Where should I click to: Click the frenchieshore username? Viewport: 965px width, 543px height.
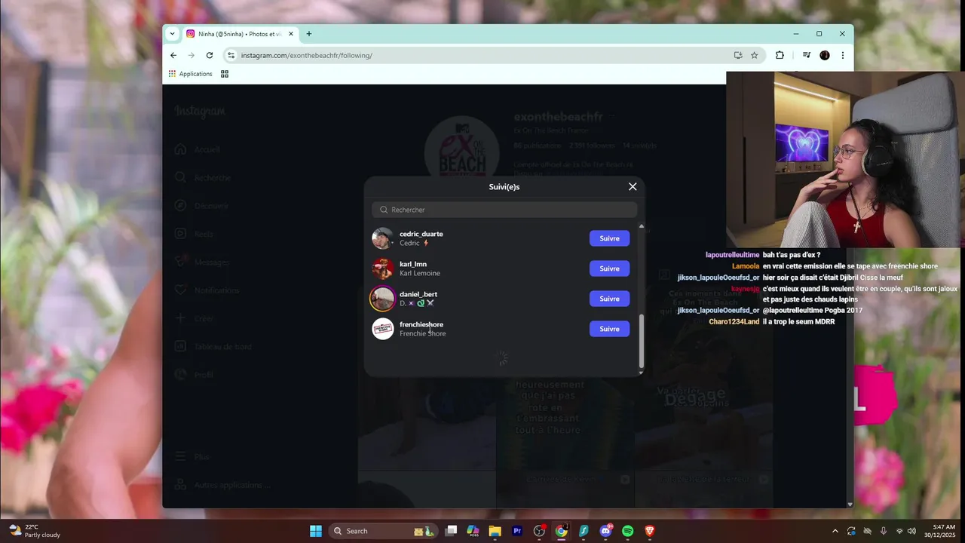tap(421, 324)
